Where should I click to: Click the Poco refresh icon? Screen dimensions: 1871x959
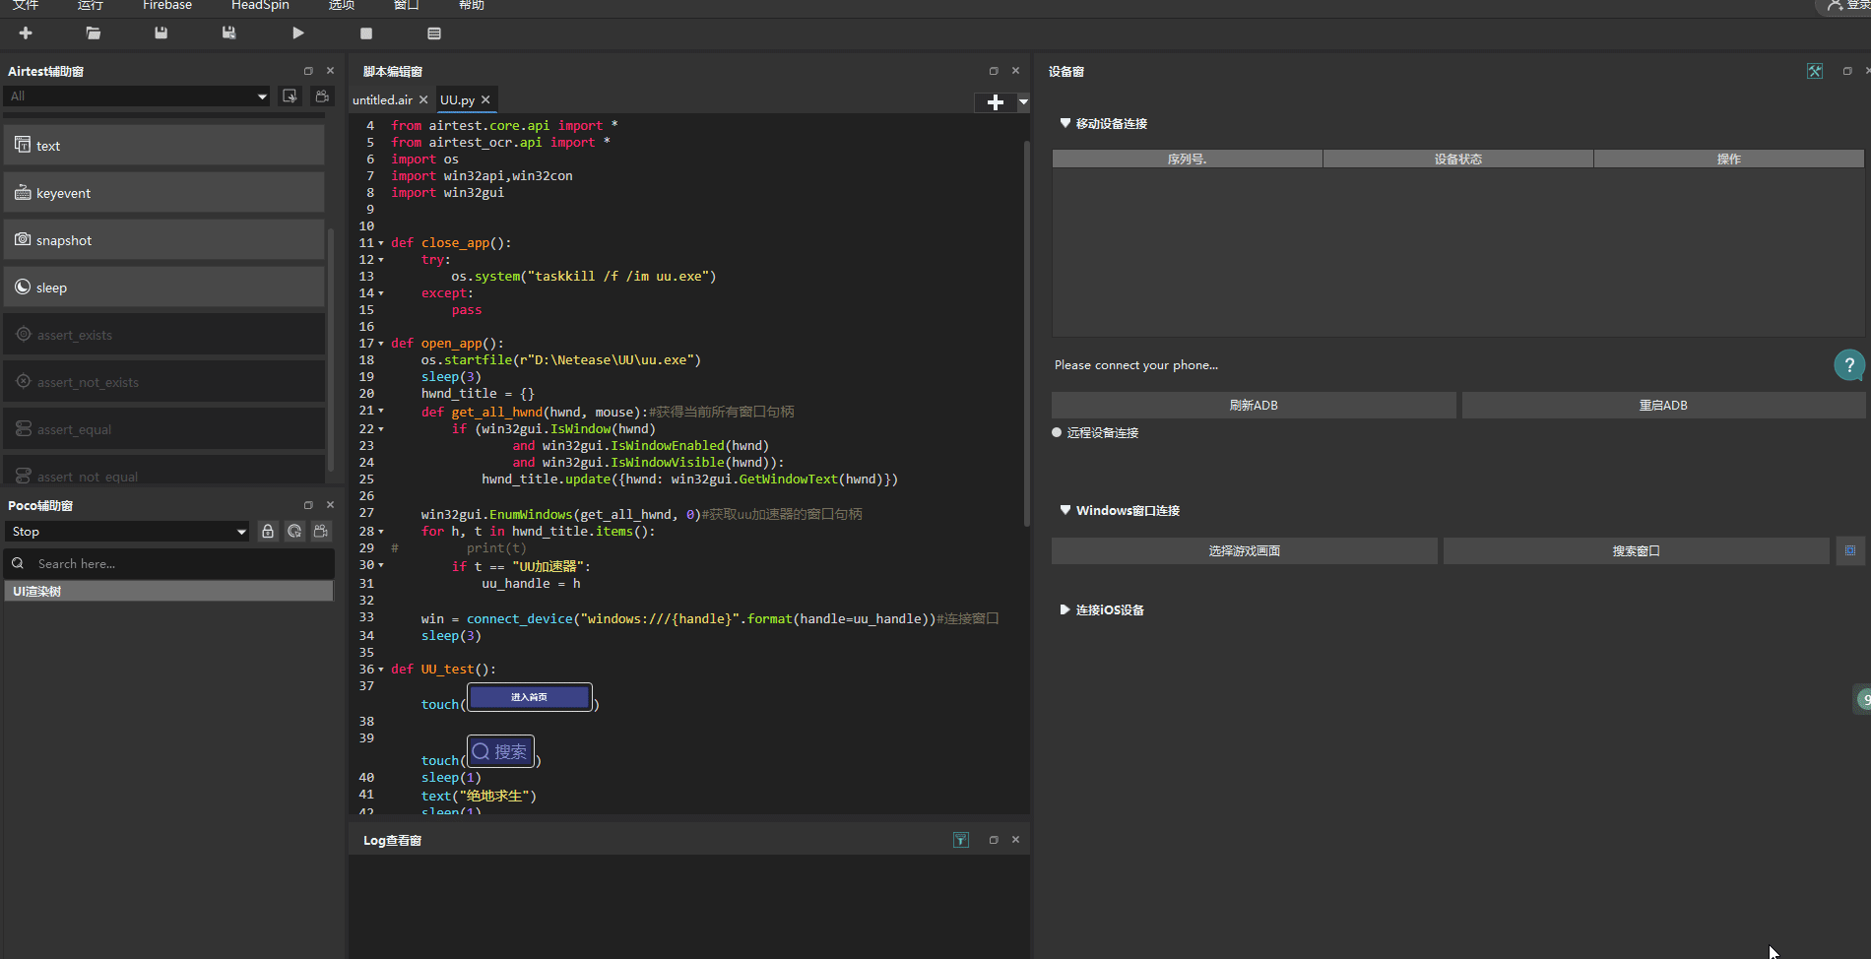click(294, 532)
